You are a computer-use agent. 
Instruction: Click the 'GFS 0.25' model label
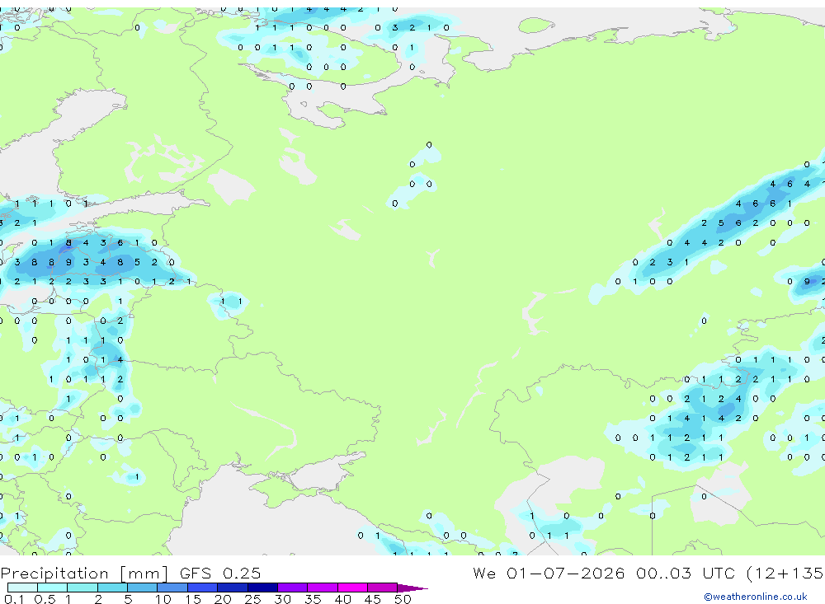(220, 573)
